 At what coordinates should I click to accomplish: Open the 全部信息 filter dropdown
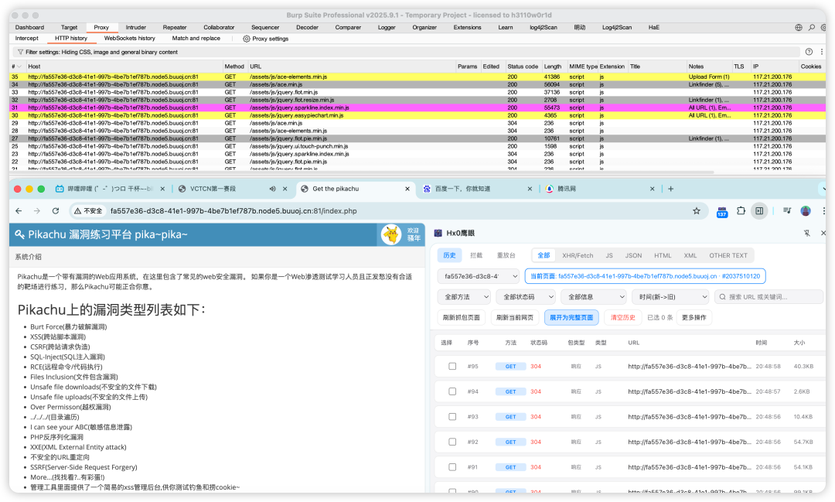coord(593,297)
